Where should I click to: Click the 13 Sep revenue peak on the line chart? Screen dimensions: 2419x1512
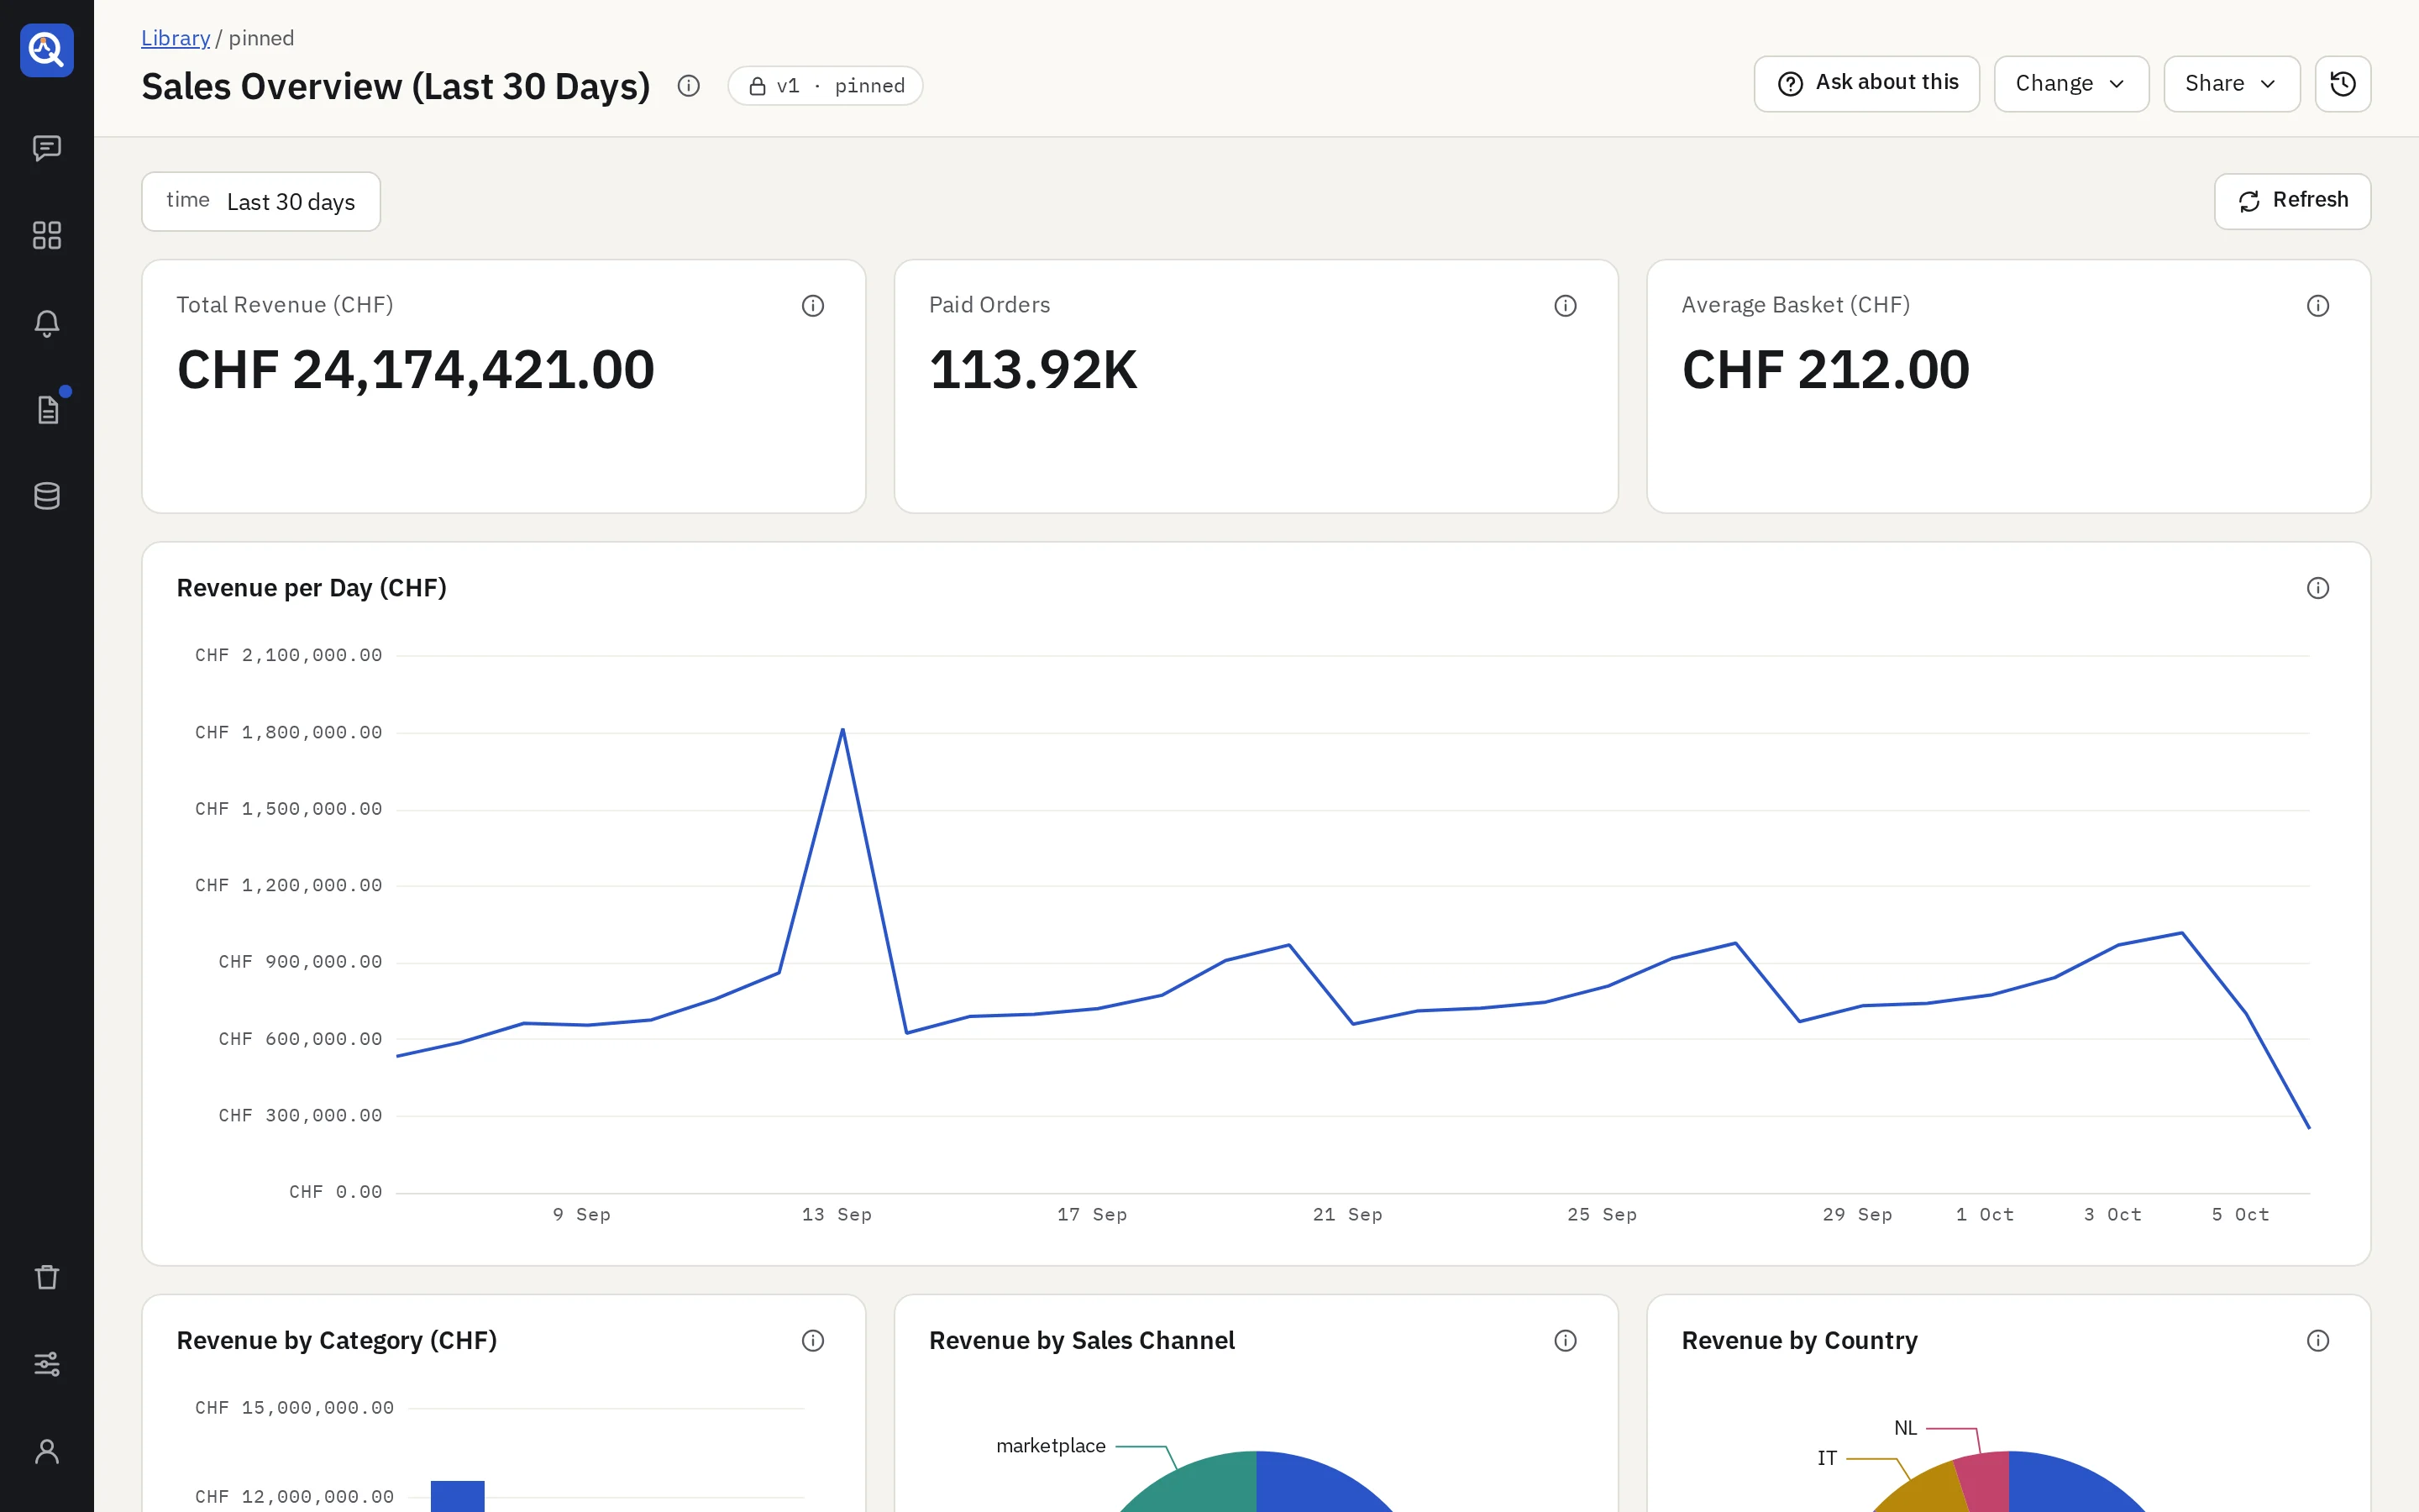[842, 730]
